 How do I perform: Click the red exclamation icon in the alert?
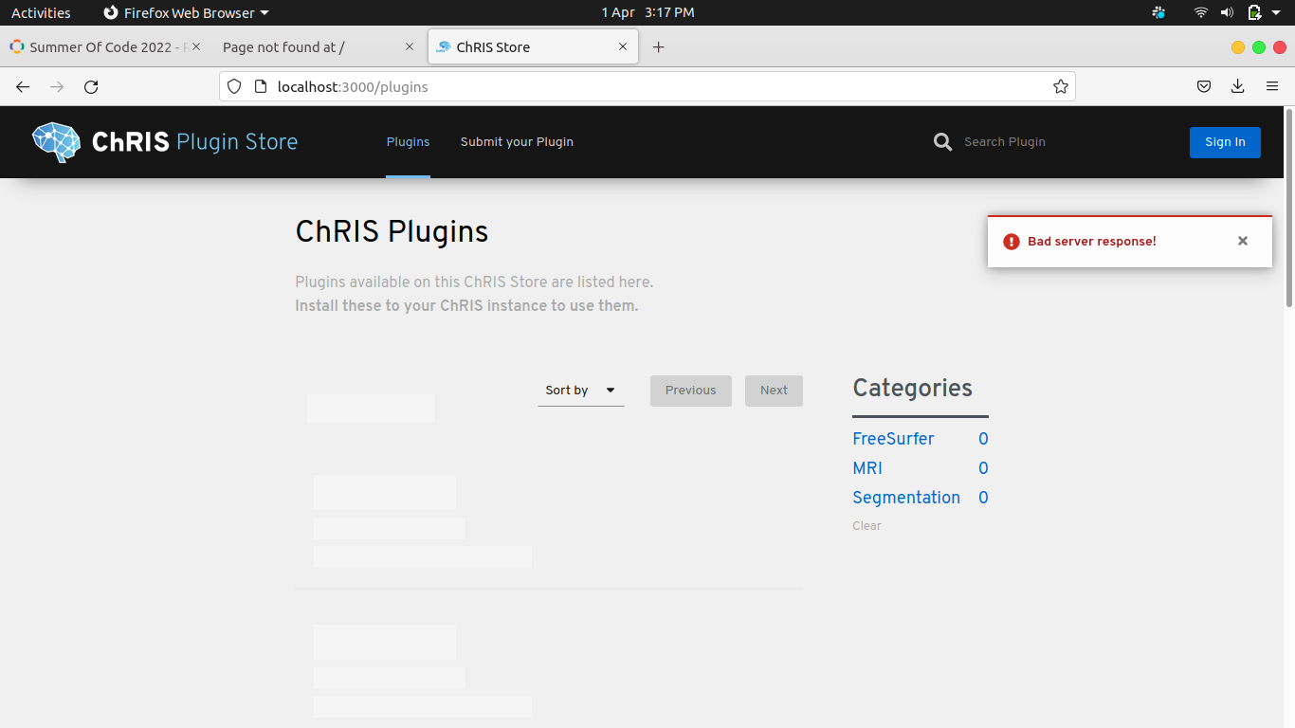coord(1011,241)
